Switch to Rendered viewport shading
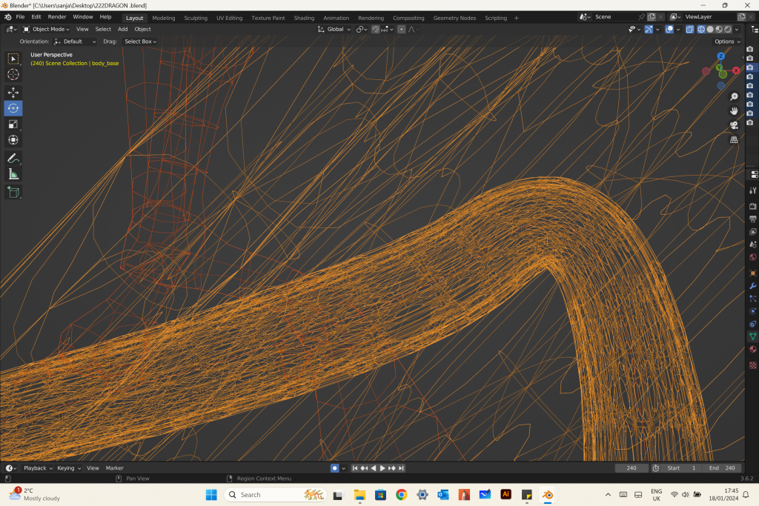The image size is (759, 506). (x=728, y=30)
